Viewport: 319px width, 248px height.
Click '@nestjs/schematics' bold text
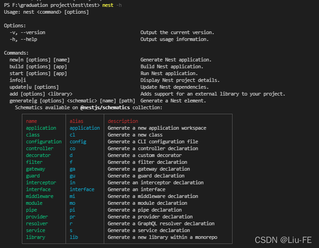pos(105,107)
